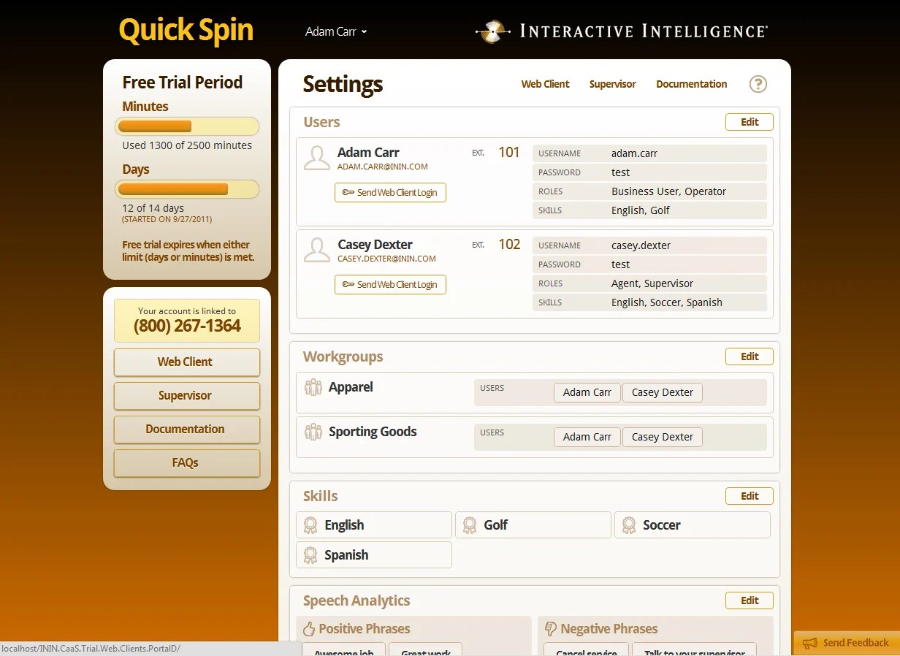Click the Sporting Goods workgroup icon
The width and height of the screenshot is (900, 656).
[x=313, y=432]
